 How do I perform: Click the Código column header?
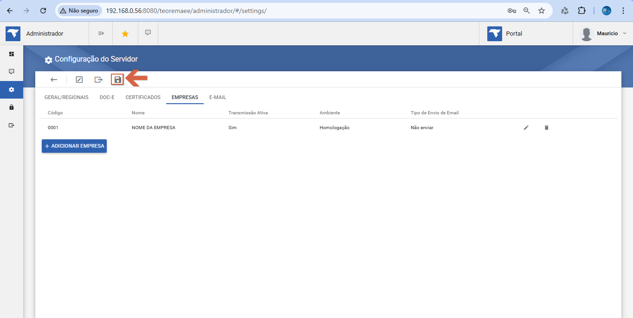pyautogui.click(x=55, y=113)
